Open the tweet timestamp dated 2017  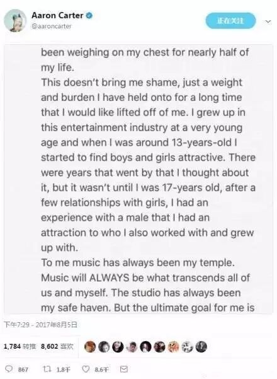pos(40,324)
